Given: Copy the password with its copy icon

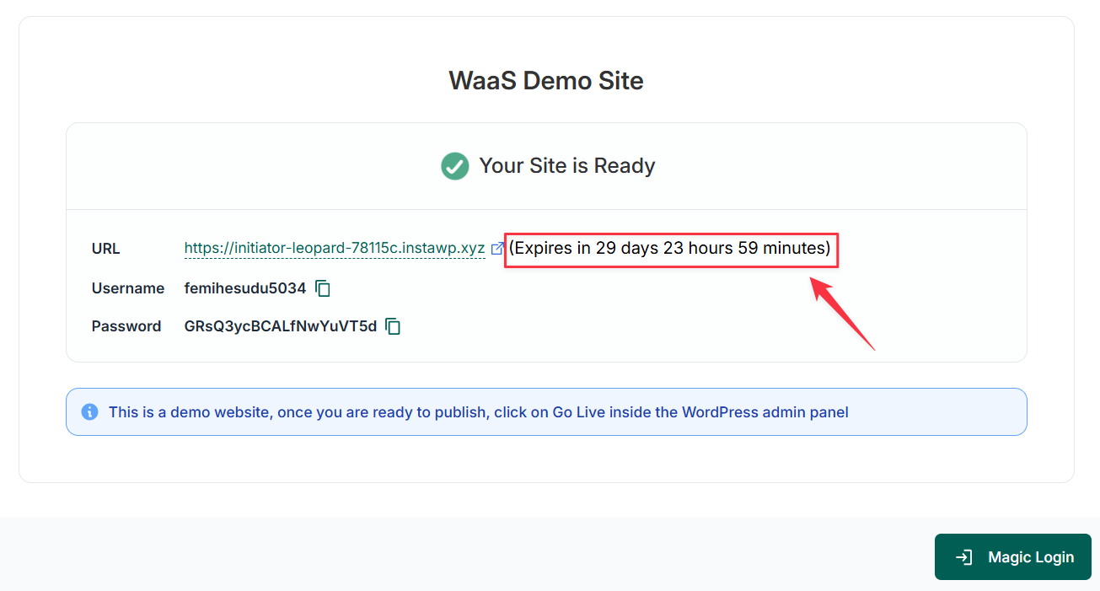Looking at the screenshot, I should (x=393, y=326).
